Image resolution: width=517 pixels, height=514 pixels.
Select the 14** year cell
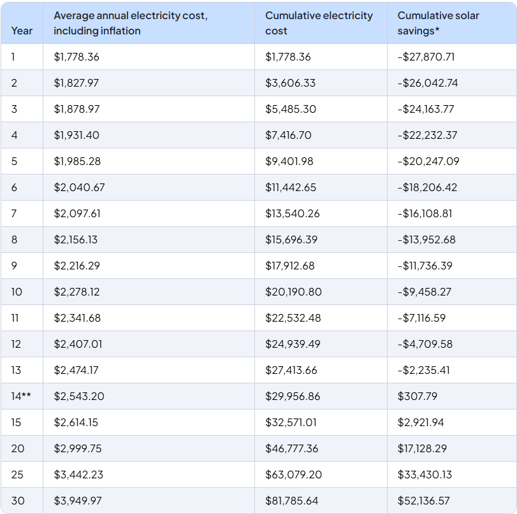pyautogui.click(x=22, y=396)
